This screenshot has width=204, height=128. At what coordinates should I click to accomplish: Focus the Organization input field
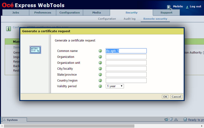[126, 57]
